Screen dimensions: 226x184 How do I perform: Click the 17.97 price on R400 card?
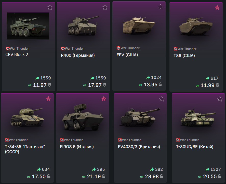point(95,85)
